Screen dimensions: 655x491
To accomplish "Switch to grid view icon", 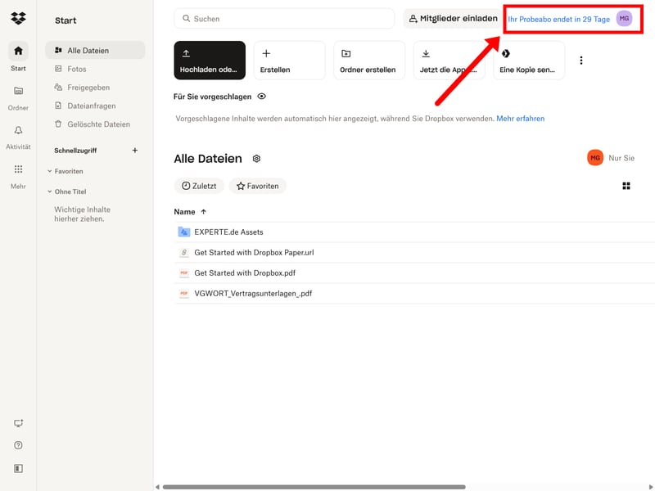I will pyautogui.click(x=626, y=187).
